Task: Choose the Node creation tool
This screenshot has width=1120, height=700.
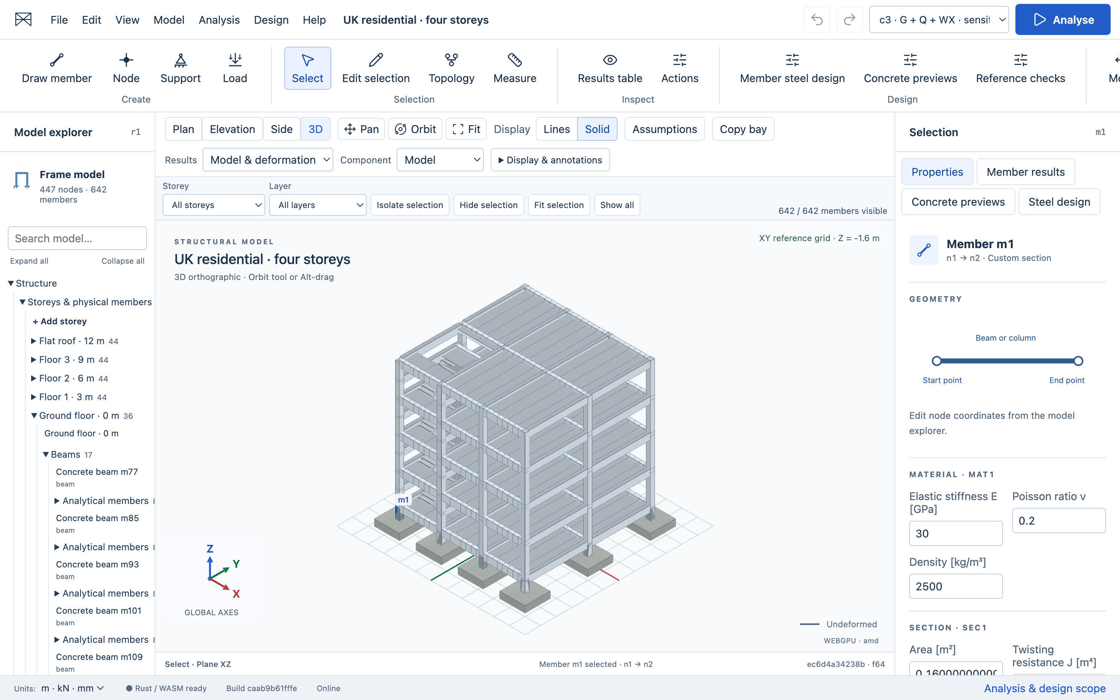Action: [126, 68]
